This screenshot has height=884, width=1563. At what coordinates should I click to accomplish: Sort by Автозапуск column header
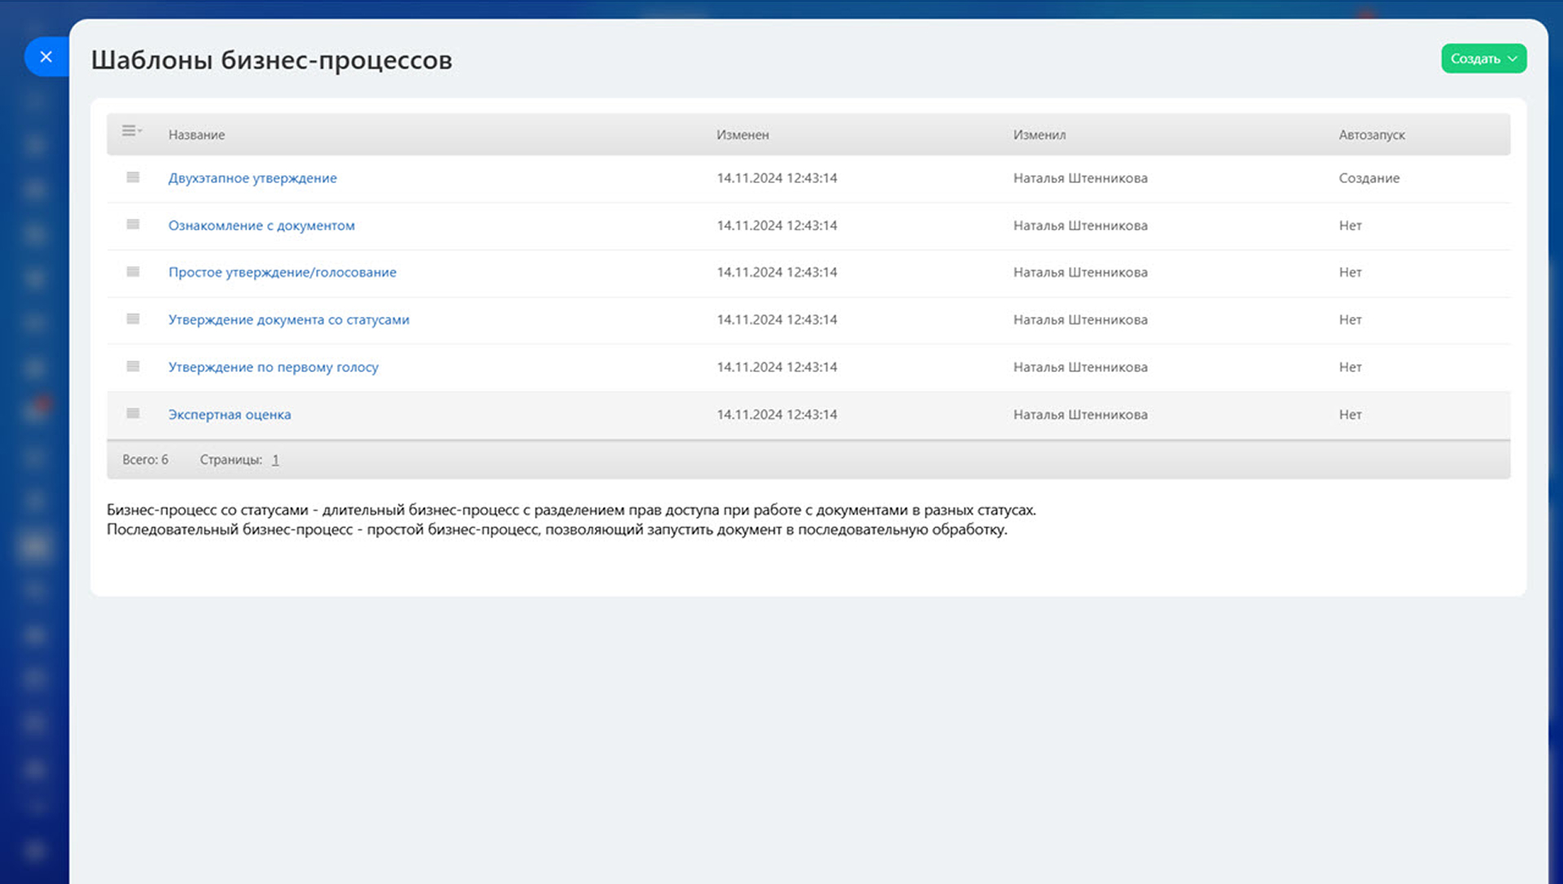tap(1371, 135)
